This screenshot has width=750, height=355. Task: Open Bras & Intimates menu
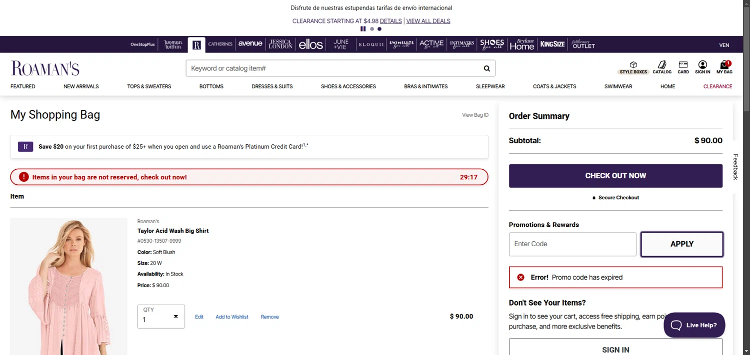(x=426, y=86)
